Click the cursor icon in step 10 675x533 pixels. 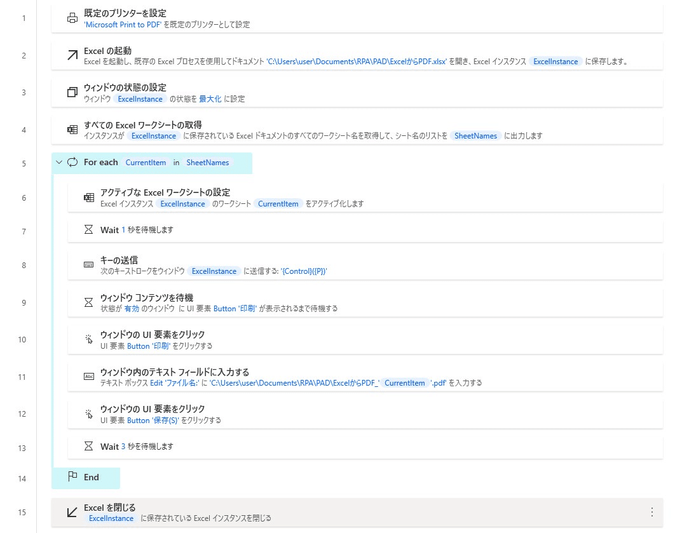coord(89,339)
